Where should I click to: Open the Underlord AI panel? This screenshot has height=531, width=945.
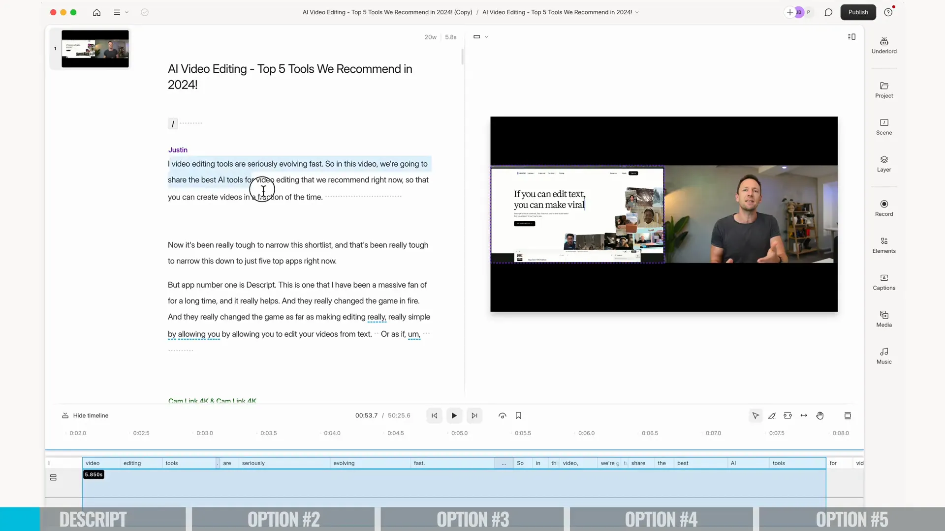[x=884, y=45]
